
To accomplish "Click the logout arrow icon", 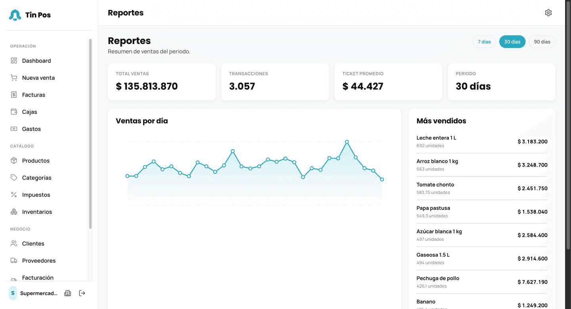I will click(82, 293).
